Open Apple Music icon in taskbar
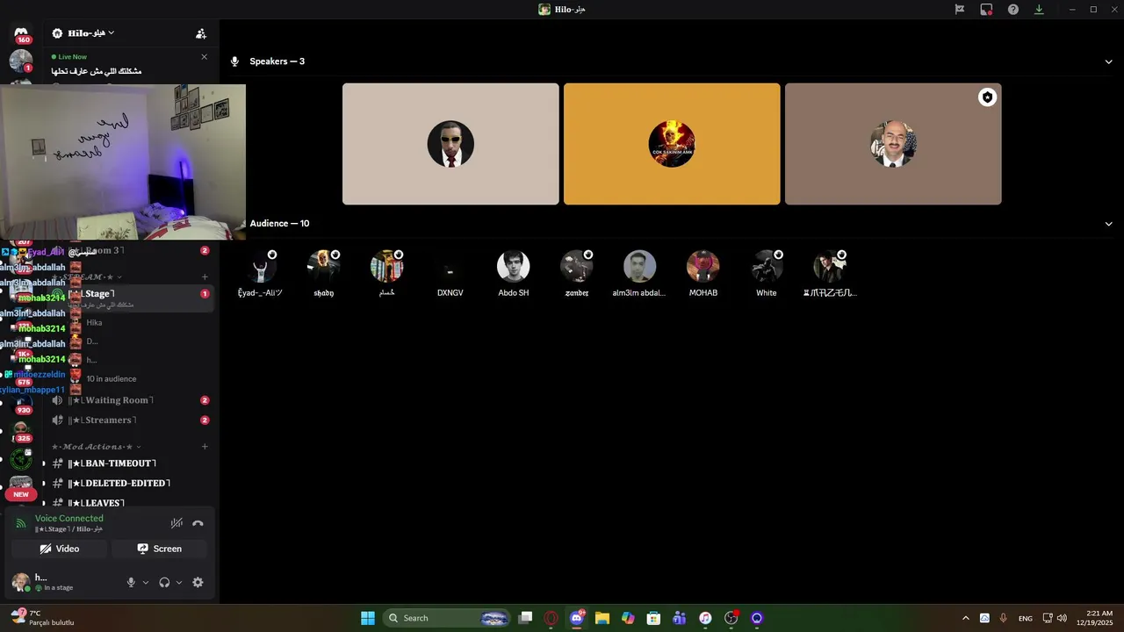The width and height of the screenshot is (1124, 632). [x=705, y=618]
